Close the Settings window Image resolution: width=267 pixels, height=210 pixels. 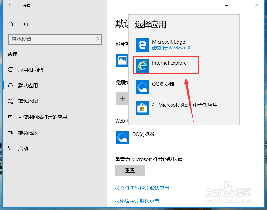tap(257, 5)
